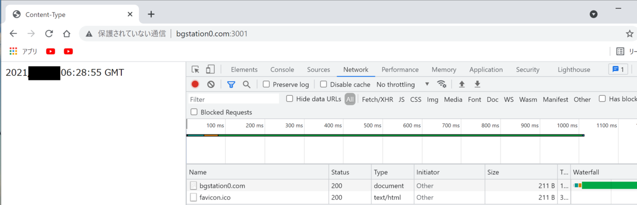Viewport: 637px width, 205px height.
Task: Filter by Other request type
Action: pyautogui.click(x=582, y=99)
